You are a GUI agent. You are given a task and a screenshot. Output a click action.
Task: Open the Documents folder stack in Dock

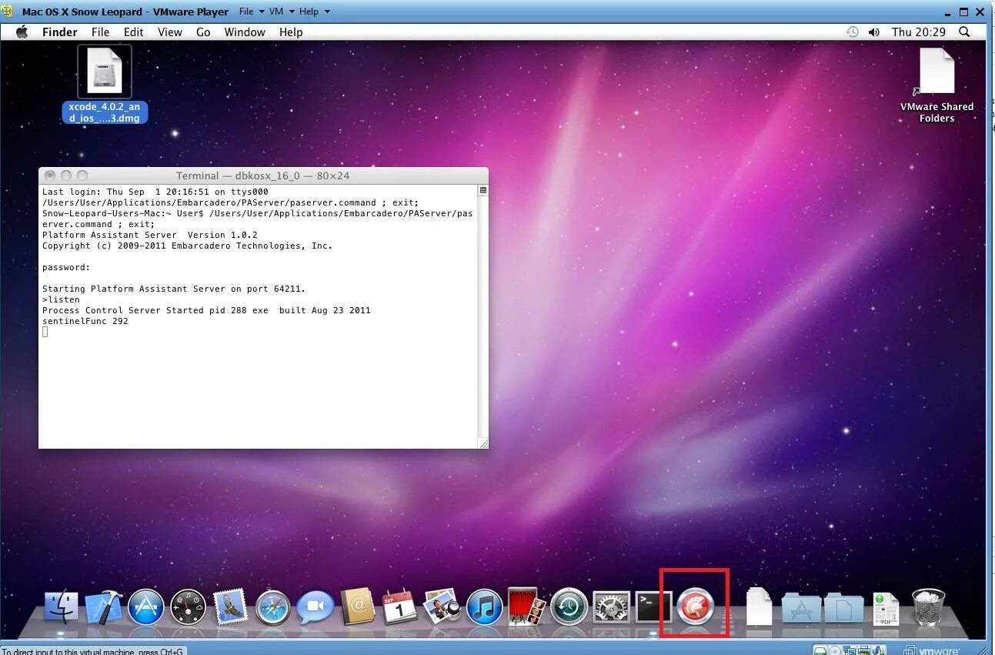coord(843,608)
